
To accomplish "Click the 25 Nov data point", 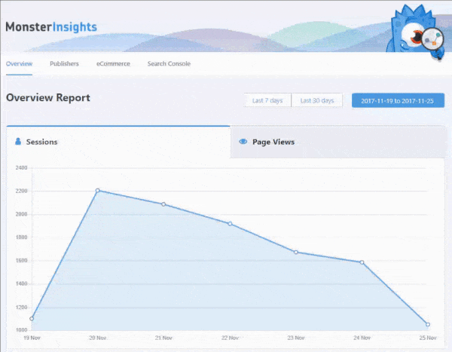I will click(428, 325).
